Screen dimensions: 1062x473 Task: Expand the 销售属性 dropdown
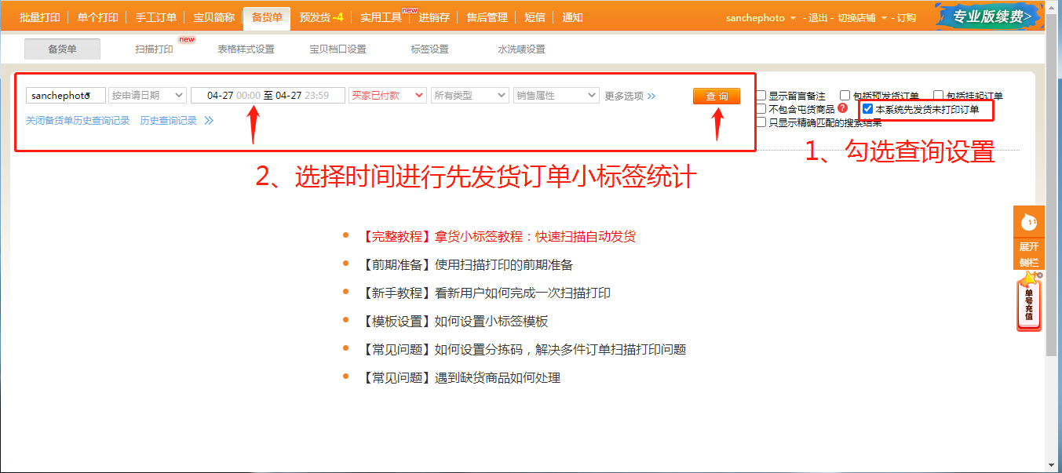pos(557,95)
